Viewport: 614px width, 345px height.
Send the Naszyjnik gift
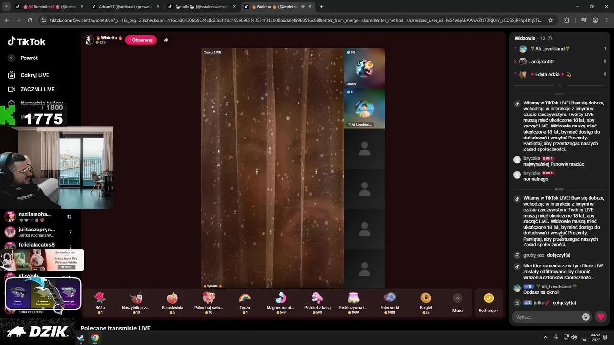click(136, 303)
